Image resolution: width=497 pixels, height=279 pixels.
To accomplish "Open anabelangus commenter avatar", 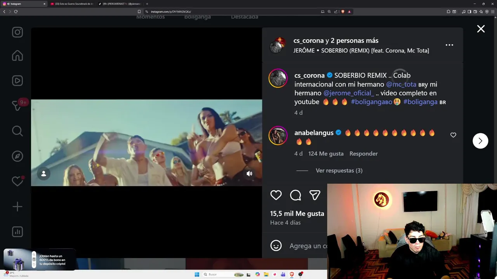I will coord(278,136).
